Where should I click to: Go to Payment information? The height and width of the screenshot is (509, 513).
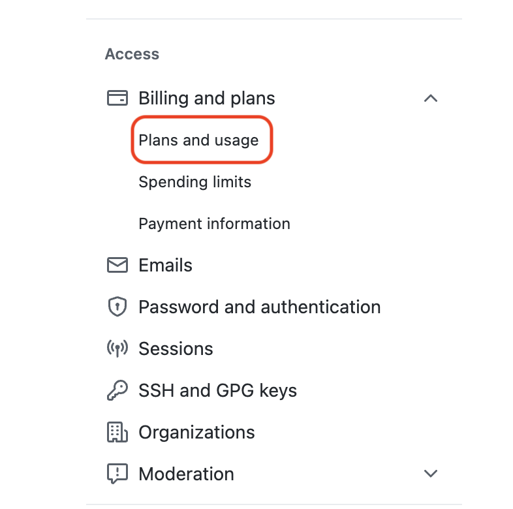pos(214,224)
